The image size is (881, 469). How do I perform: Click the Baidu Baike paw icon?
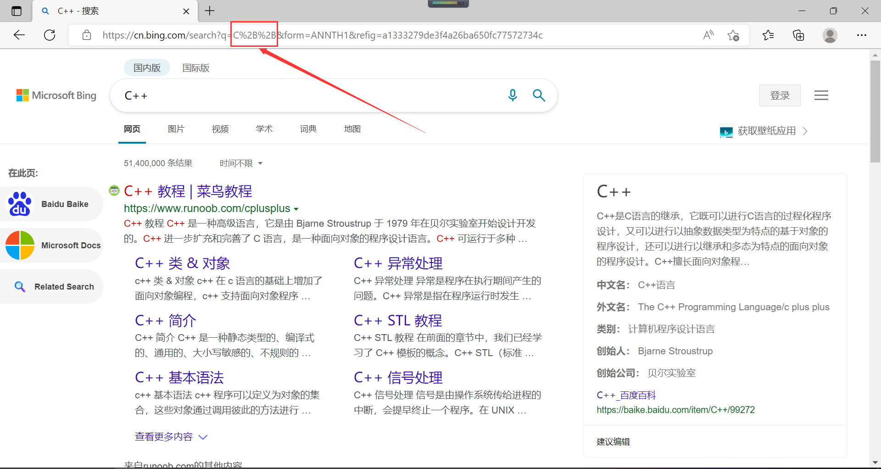20,204
